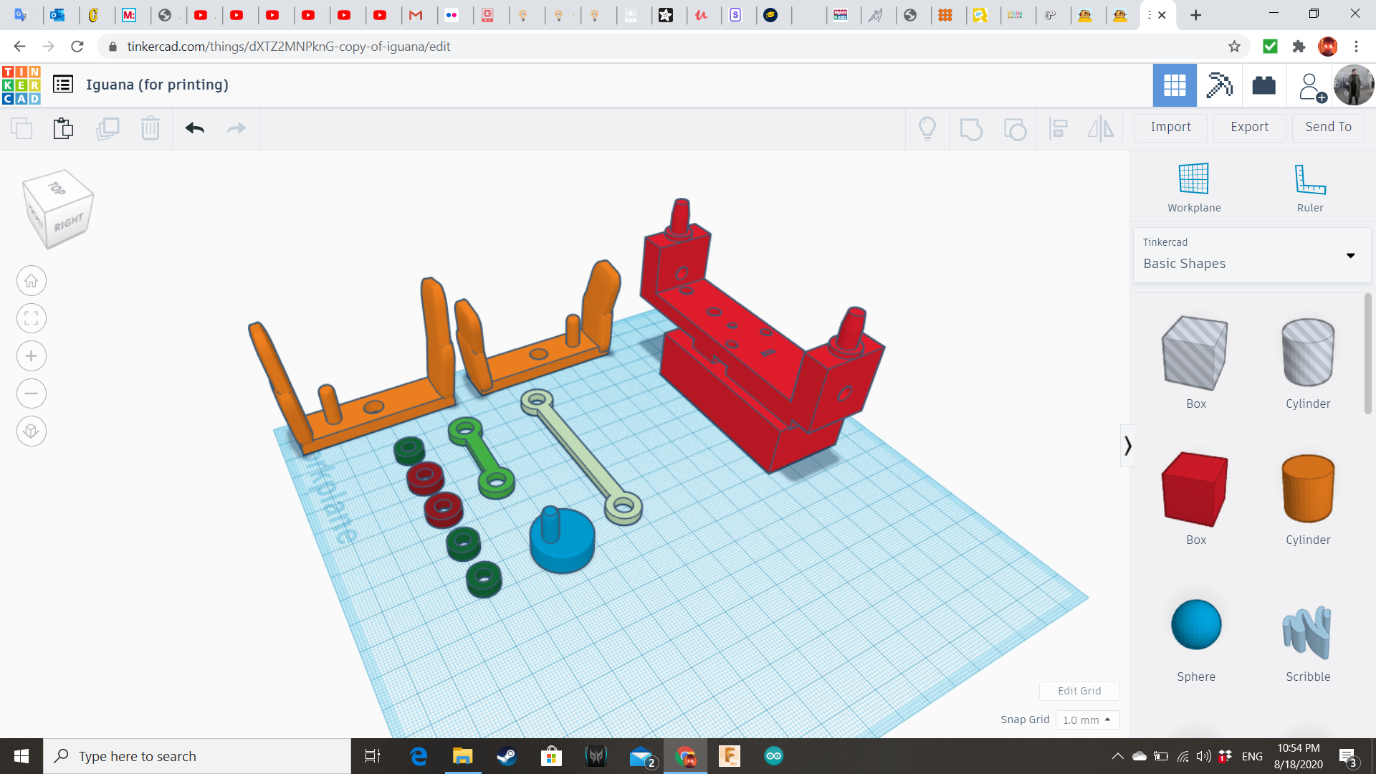Collapse the shapes panel chevron
This screenshot has width=1376, height=774.
1127,446
